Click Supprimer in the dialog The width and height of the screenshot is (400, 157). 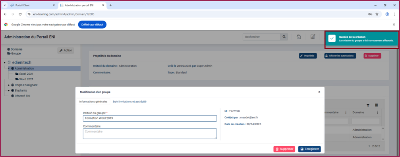(x=284, y=149)
